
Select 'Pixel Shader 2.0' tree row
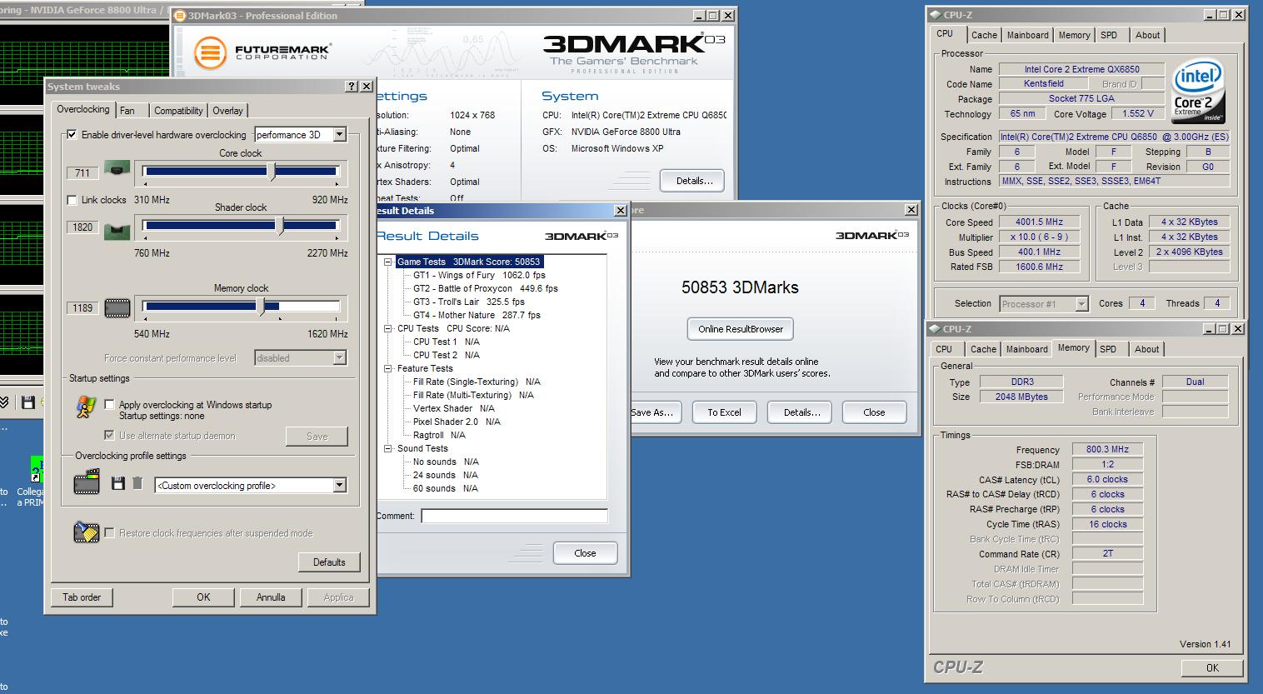pyautogui.click(x=457, y=422)
